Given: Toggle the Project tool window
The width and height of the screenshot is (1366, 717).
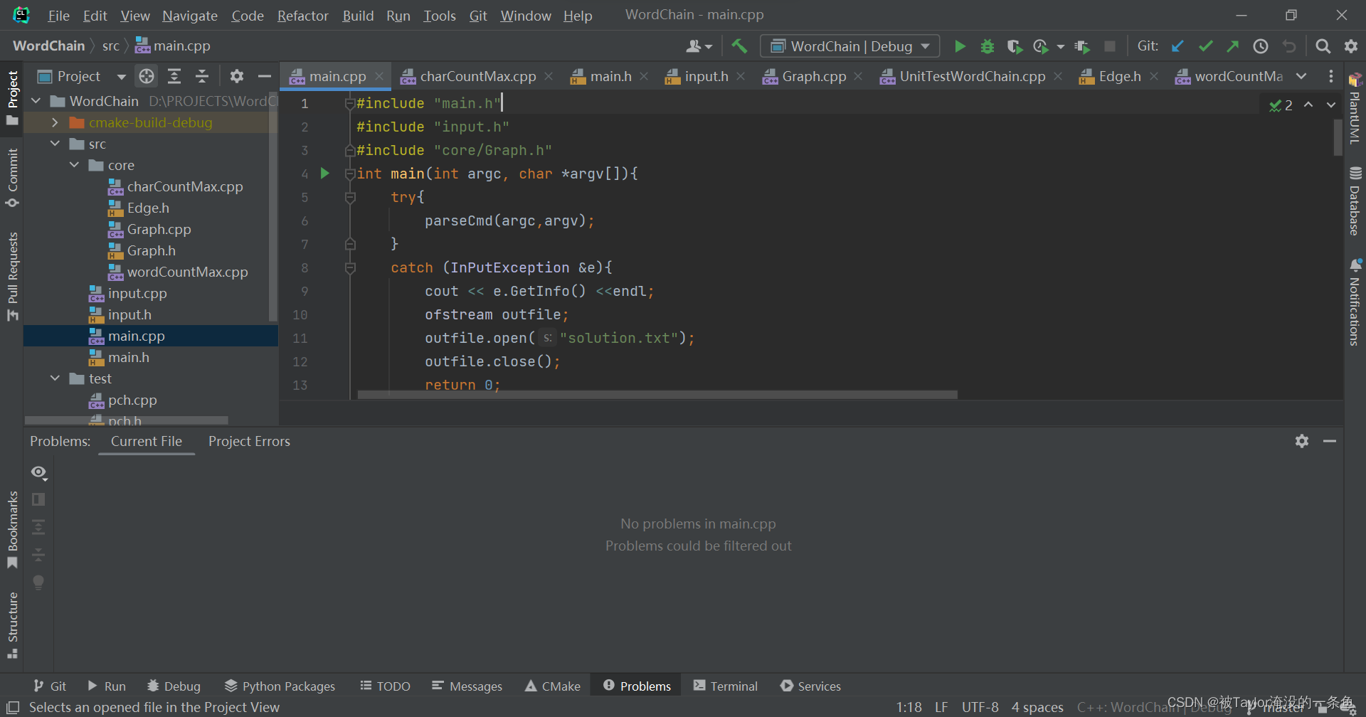Looking at the screenshot, I should click(12, 97).
